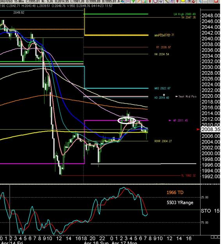Click the current price label 2008.35

pos(211,129)
